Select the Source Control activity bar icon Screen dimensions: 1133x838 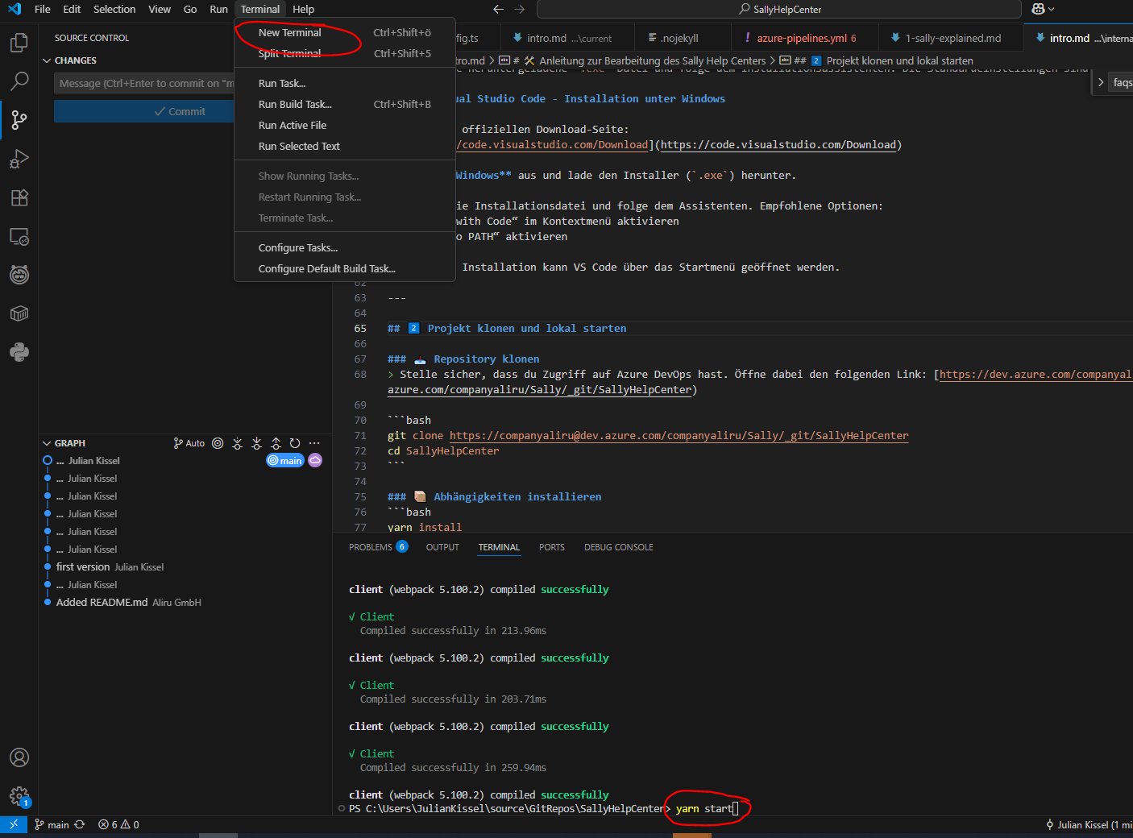click(x=19, y=119)
